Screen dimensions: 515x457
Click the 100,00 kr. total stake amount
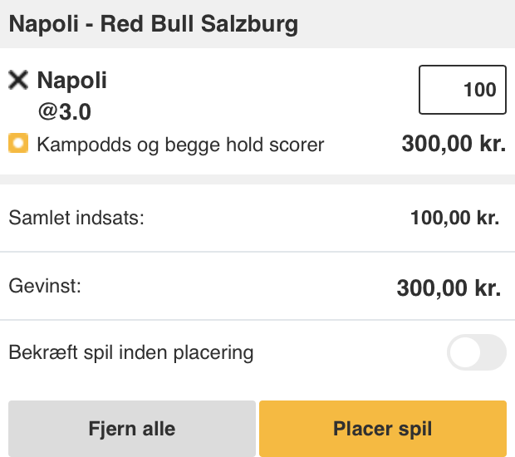point(455,218)
